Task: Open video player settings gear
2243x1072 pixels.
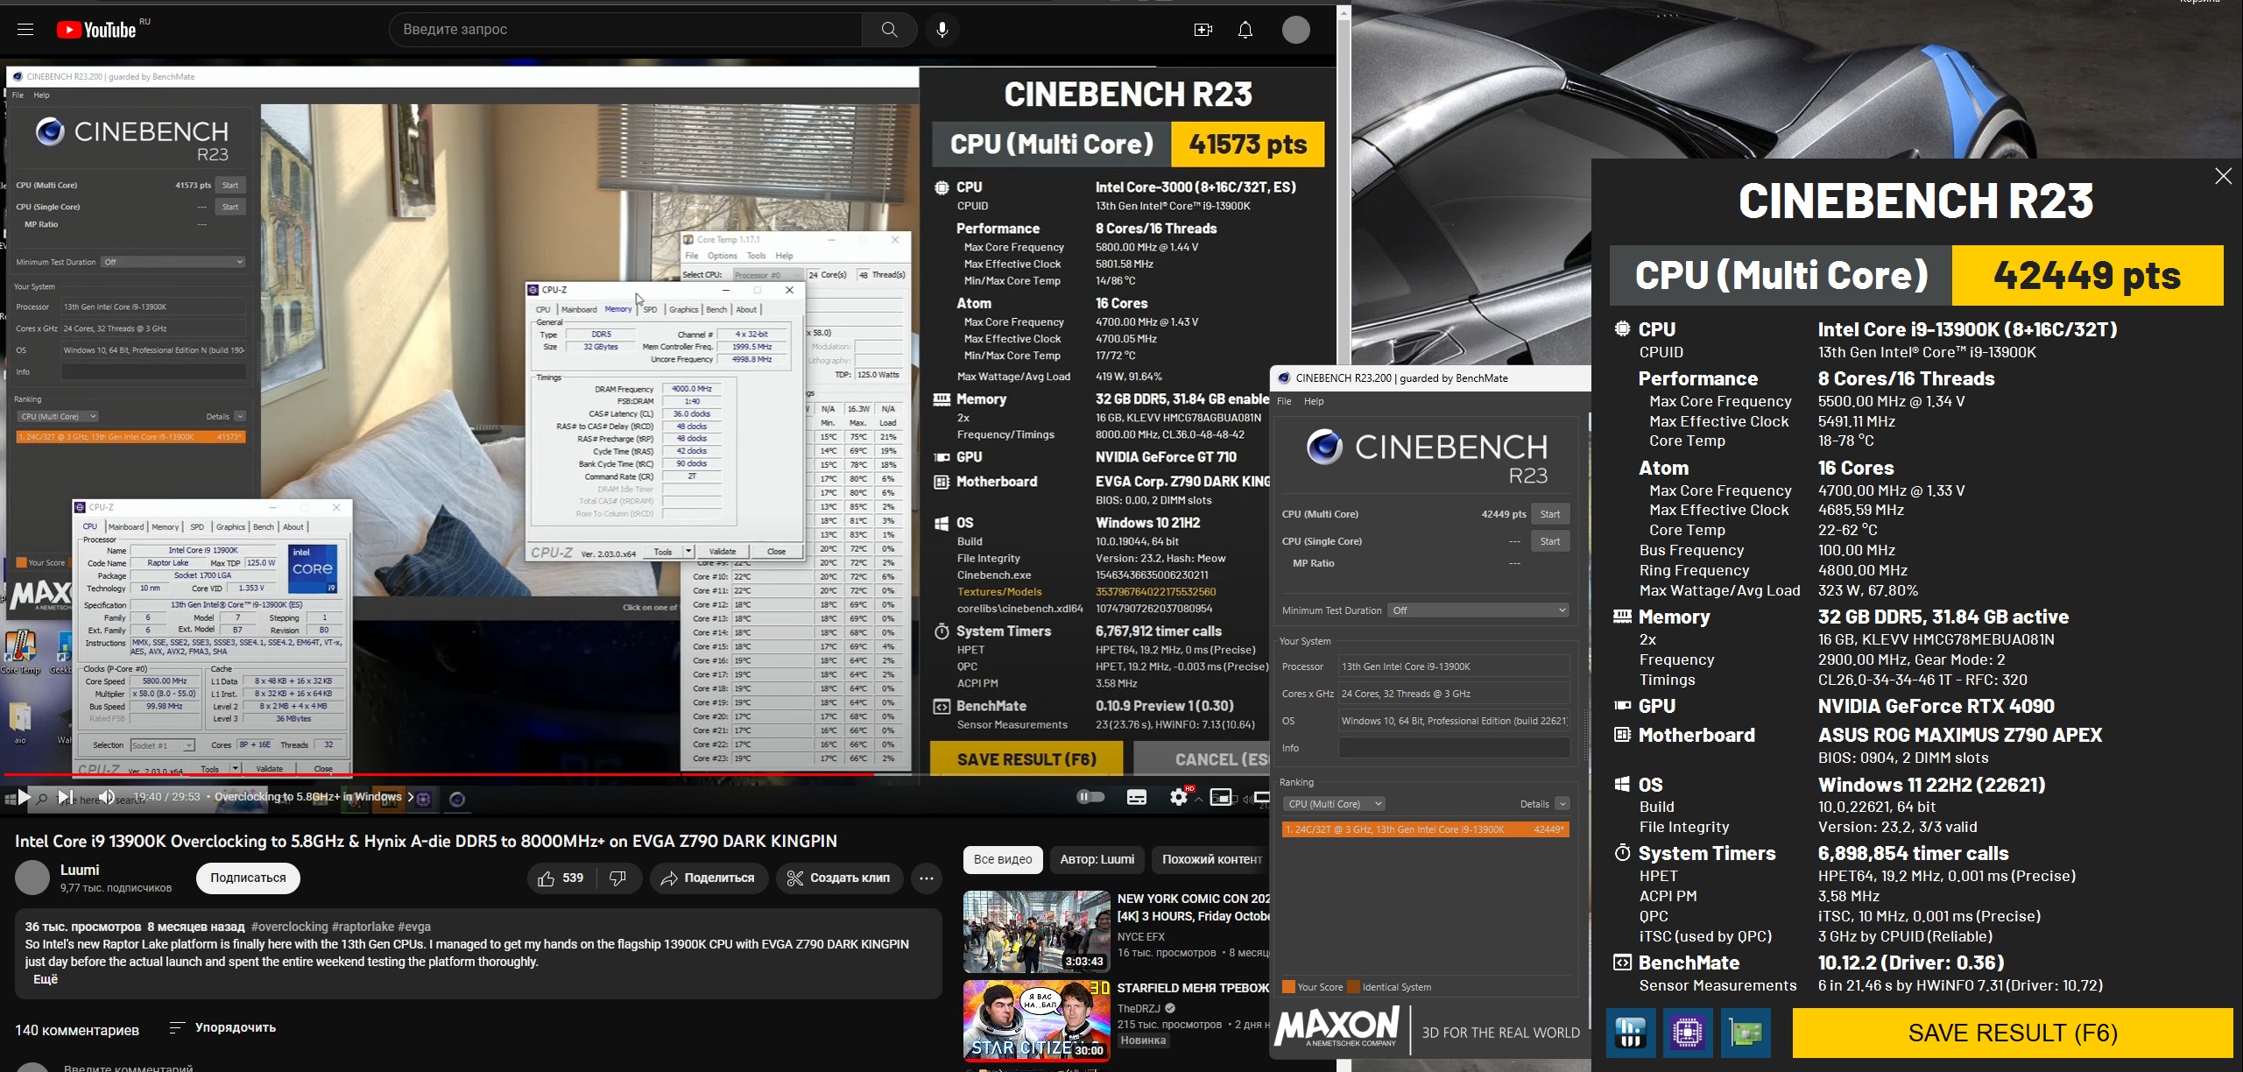Action: pos(1178,797)
